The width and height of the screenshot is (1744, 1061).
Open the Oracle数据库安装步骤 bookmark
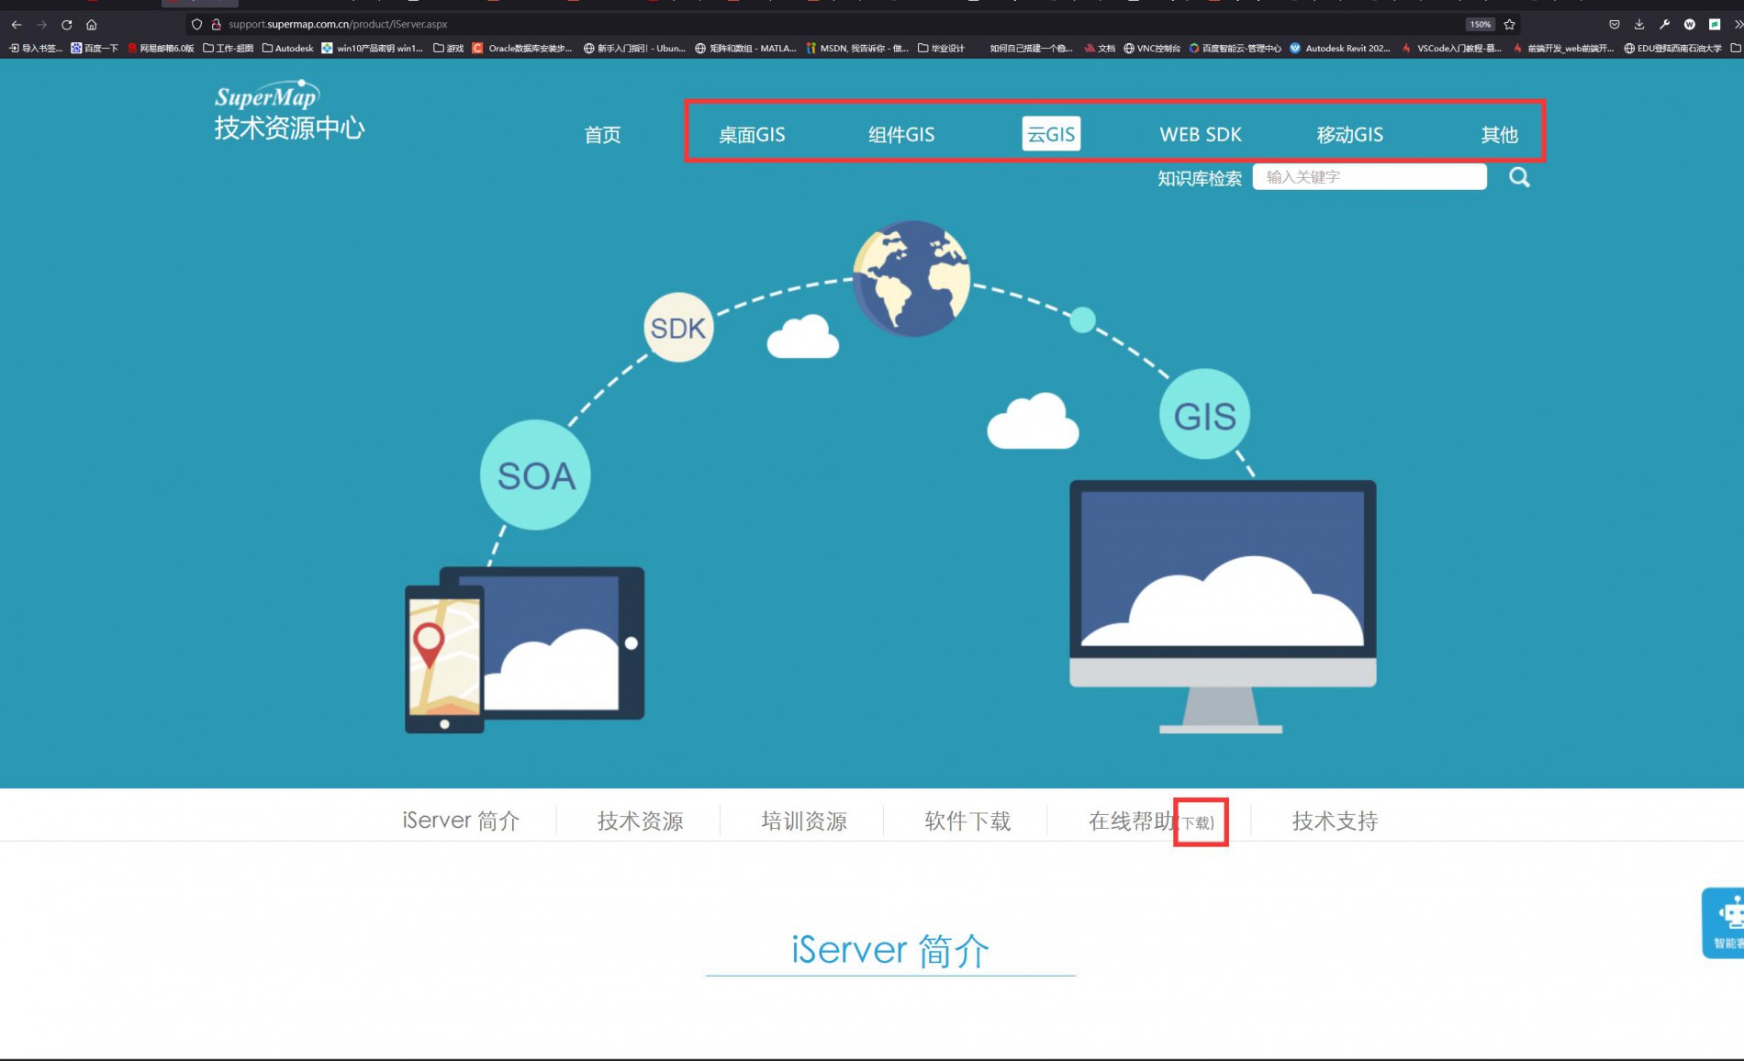[522, 49]
